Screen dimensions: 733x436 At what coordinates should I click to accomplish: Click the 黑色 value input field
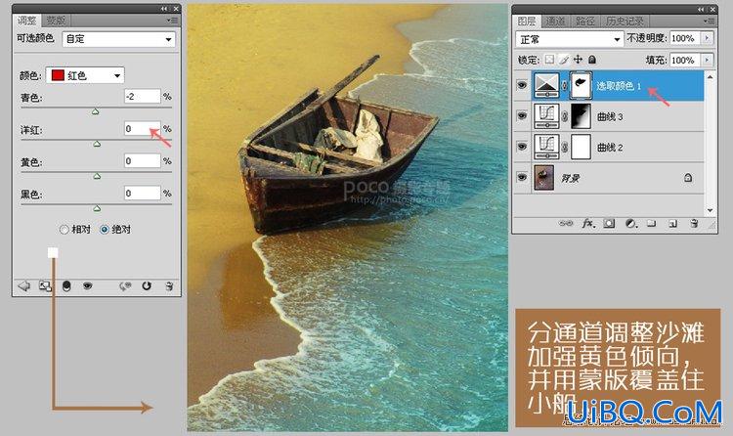click(x=143, y=194)
